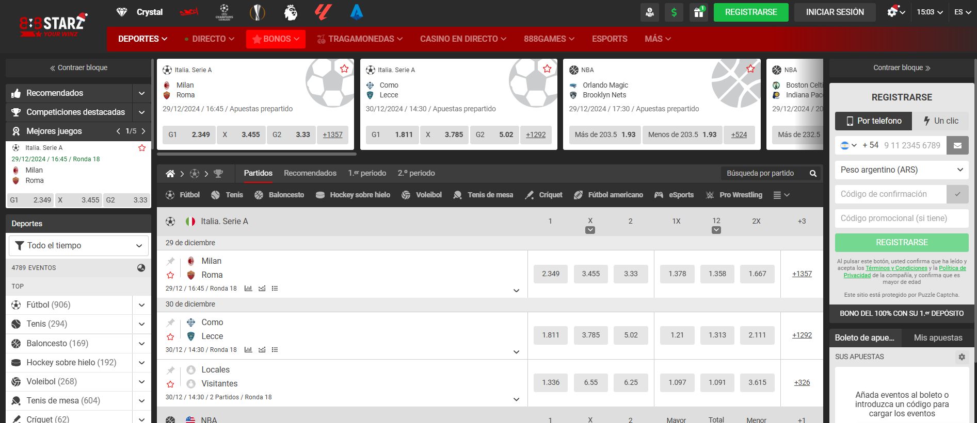Click the home breadcrumb icon
This screenshot has height=423, width=977.
point(170,174)
